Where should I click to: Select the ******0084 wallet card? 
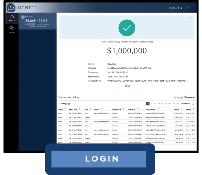pyautogui.click(x=38, y=21)
